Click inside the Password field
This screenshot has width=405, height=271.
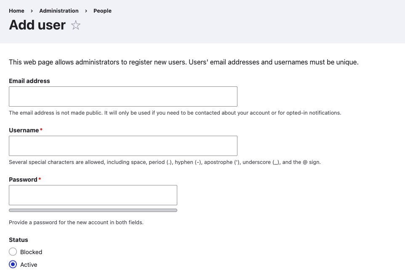(93, 195)
